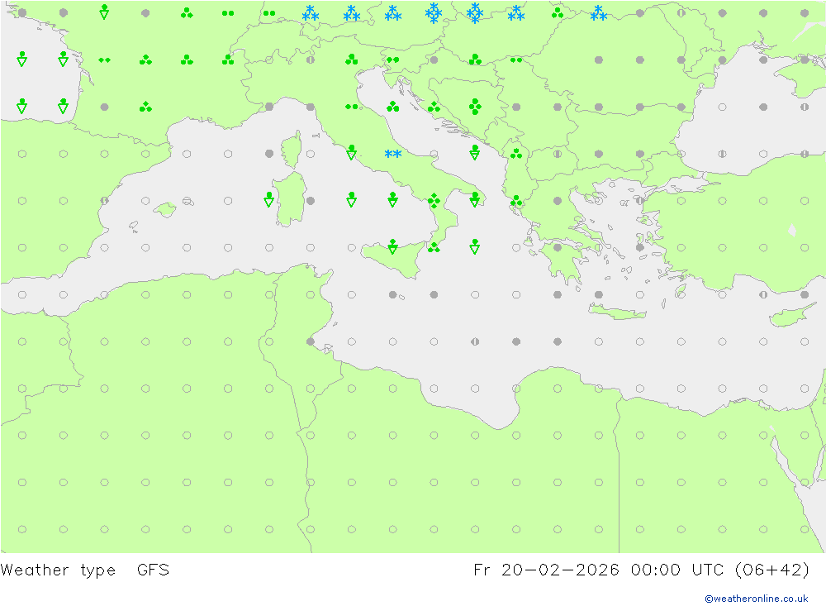The width and height of the screenshot is (826, 606).
Task: Click the filled grey dot just east of Sardinia
Action: tap(311, 201)
